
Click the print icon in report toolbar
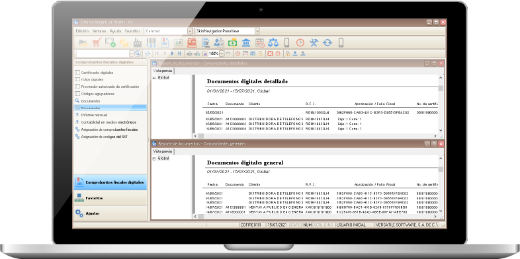189,54
